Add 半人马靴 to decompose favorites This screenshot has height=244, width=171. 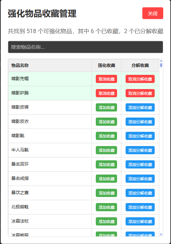[x=140, y=150]
